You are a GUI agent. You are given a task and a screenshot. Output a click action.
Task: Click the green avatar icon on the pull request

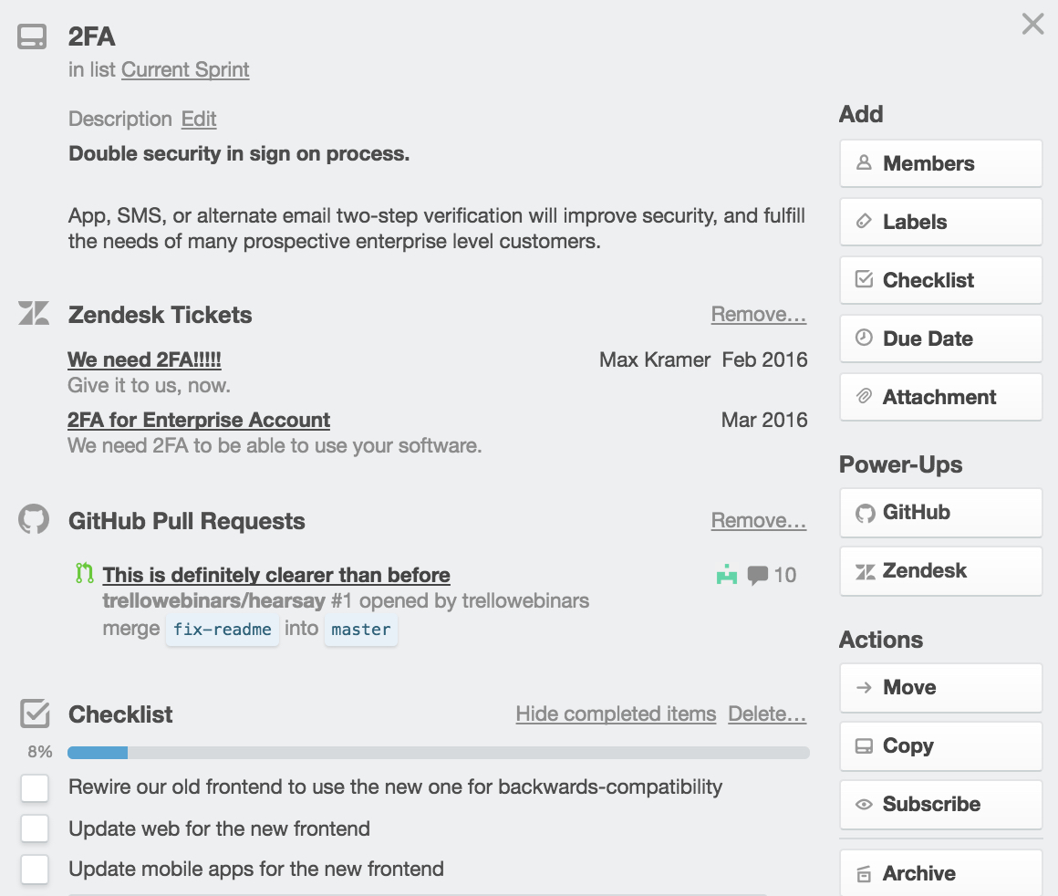click(x=727, y=575)
